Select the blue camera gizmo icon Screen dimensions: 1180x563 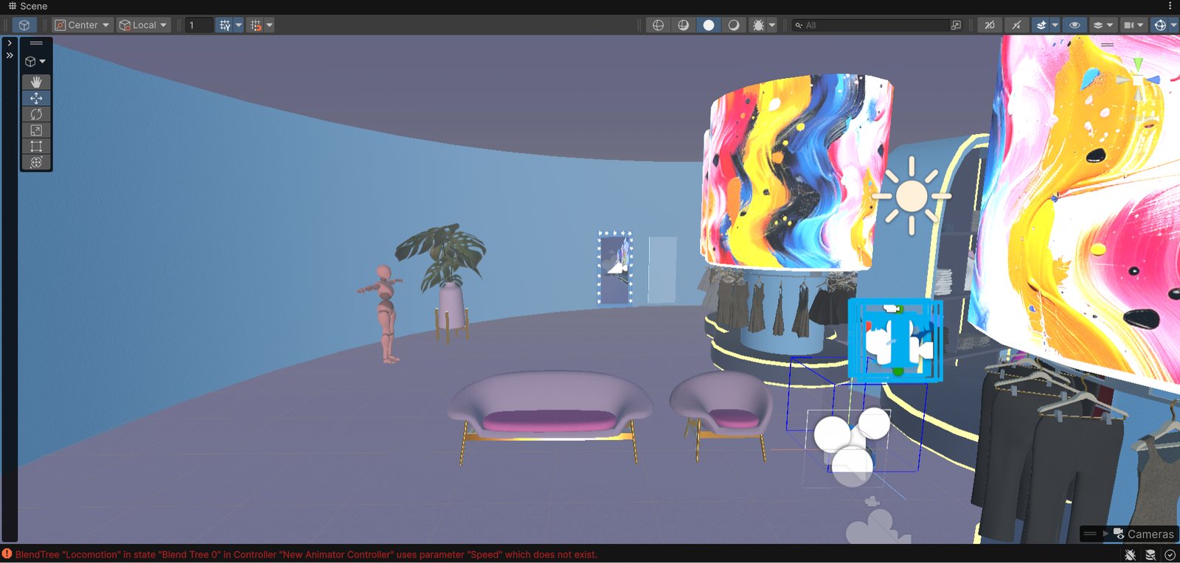(x=895, y=340)
